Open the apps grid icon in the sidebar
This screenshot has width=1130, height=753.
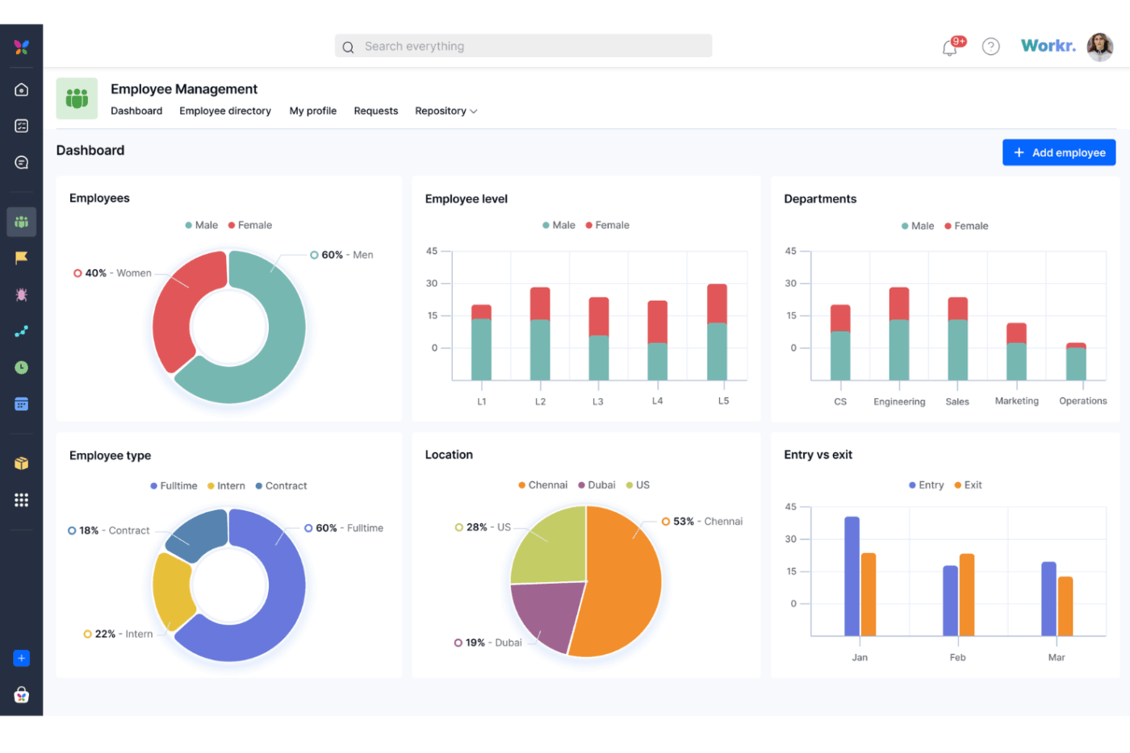point(21,500)
